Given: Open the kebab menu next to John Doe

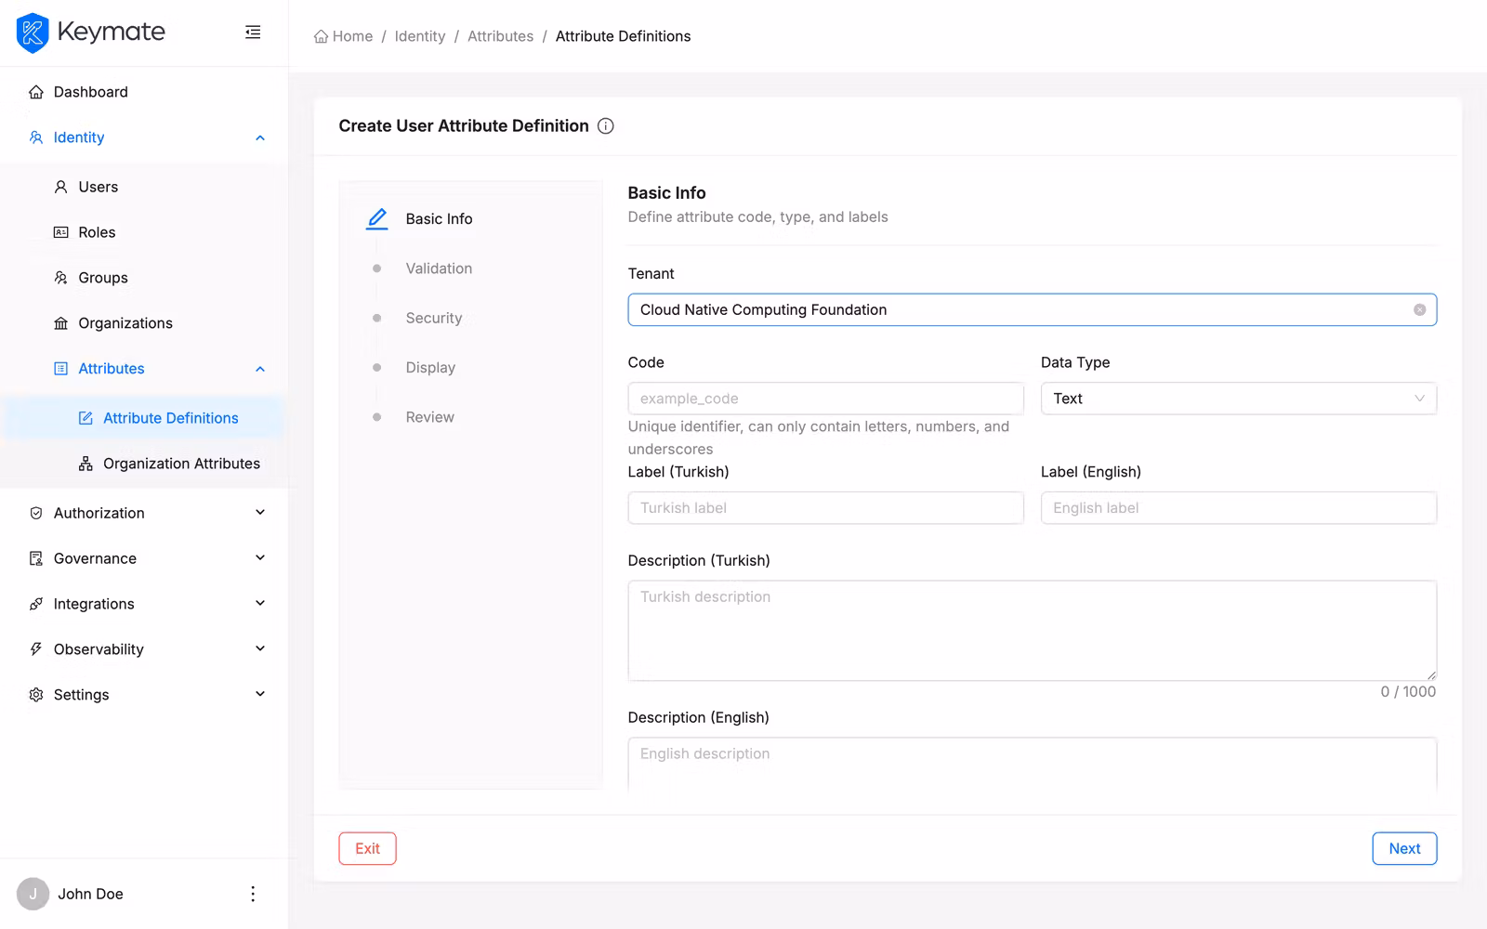Looking at the screenshot, I should [x=252, y=894].
